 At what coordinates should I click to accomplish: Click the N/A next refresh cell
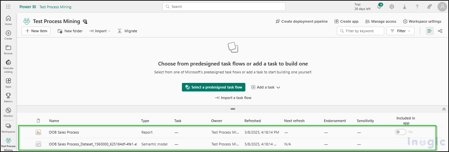[x=288, y=144]
